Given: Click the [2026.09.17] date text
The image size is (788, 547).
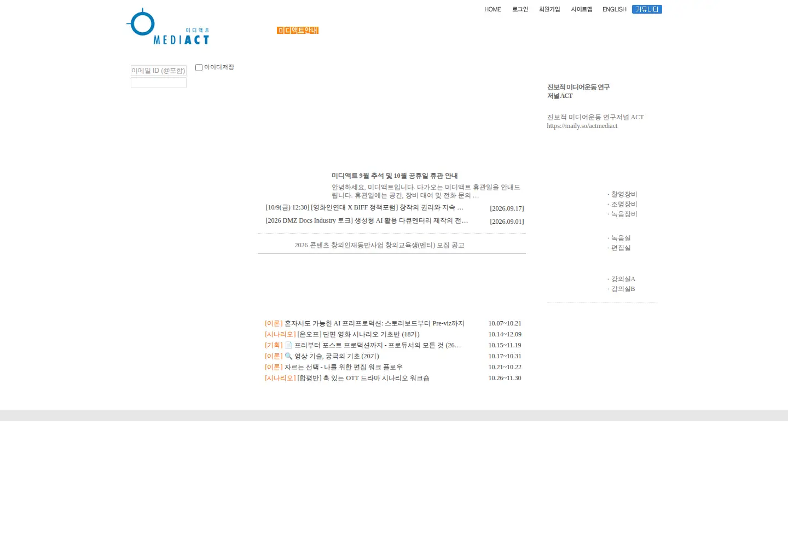Looking at the screenshot, I should tap(507, 208).
